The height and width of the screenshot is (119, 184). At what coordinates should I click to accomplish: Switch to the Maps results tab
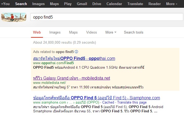pyautogui.click(x=73, y=32)
